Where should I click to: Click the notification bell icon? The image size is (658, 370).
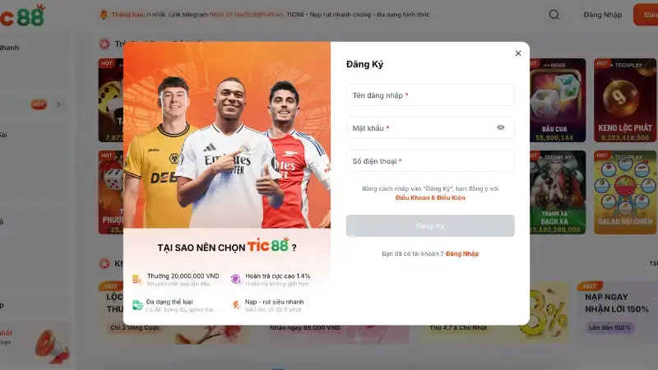(104, 15)
